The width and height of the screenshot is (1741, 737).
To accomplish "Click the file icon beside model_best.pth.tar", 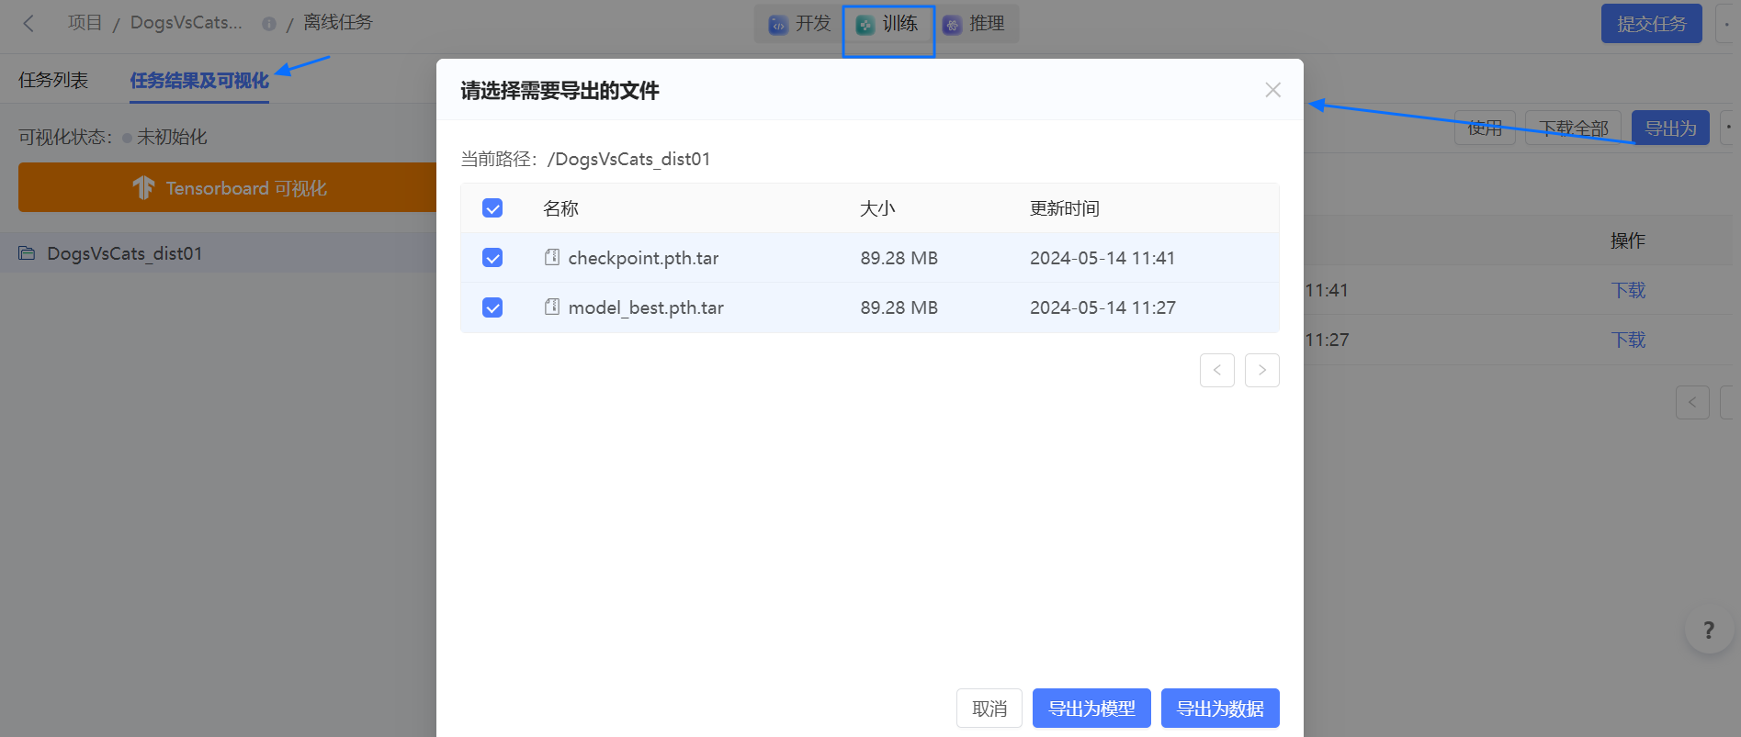I will point(551,307).
